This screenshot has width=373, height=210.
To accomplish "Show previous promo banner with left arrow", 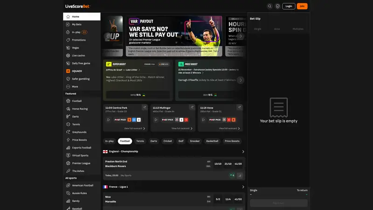I will 107,36.
